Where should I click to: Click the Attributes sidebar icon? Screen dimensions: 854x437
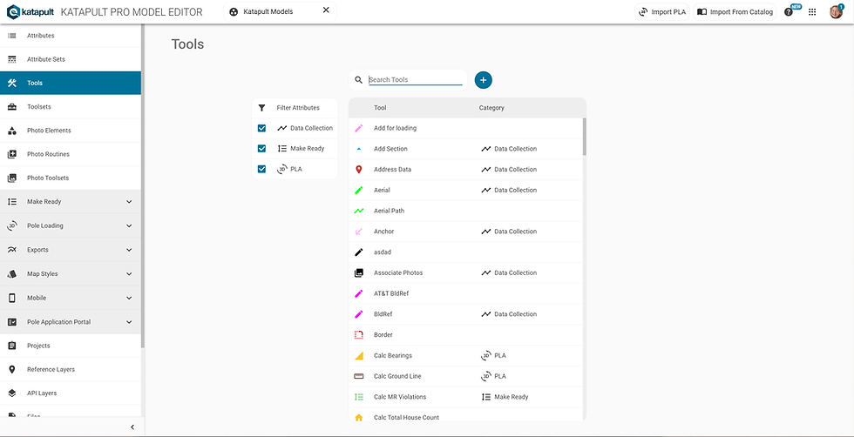12,36
